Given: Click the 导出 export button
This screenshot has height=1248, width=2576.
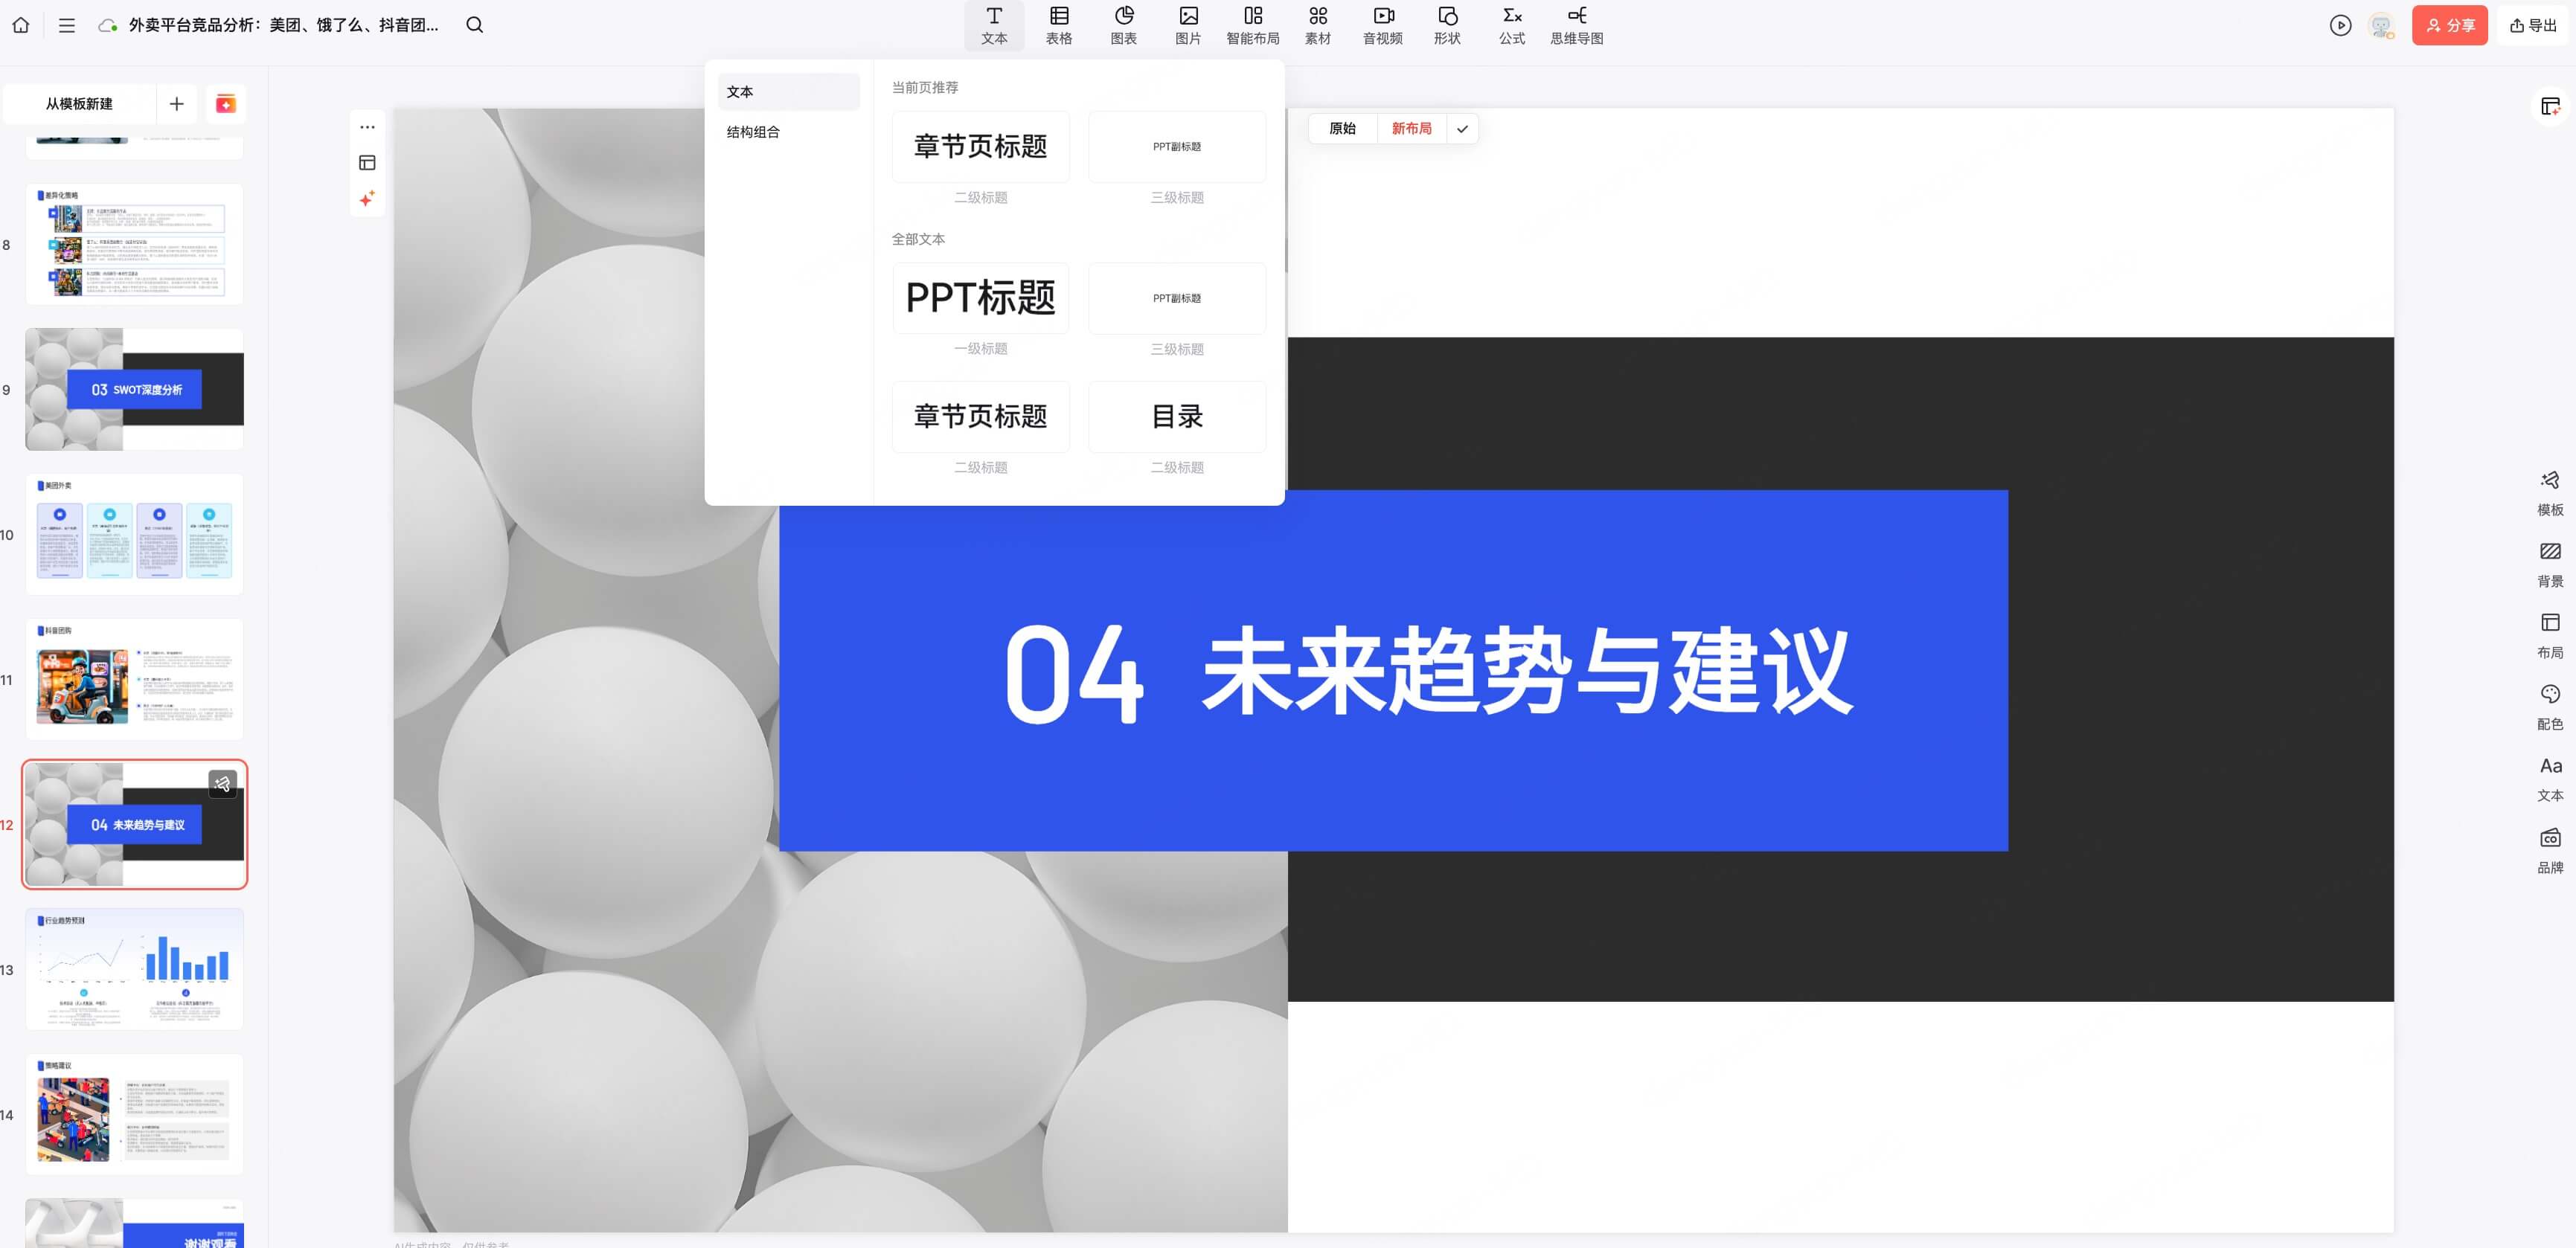Looking at the screenshot, I should coord(2532,25).
